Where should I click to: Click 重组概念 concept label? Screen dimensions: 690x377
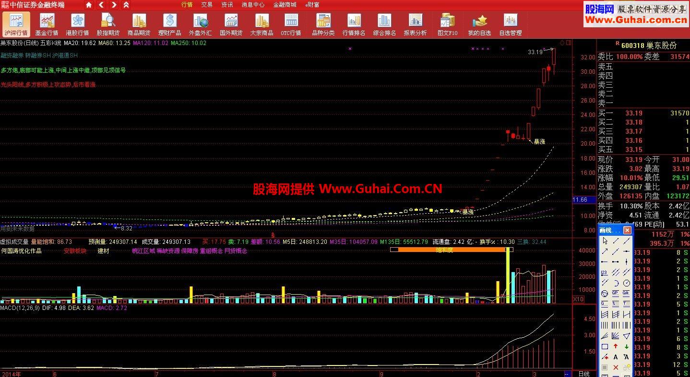coord(211,251)
